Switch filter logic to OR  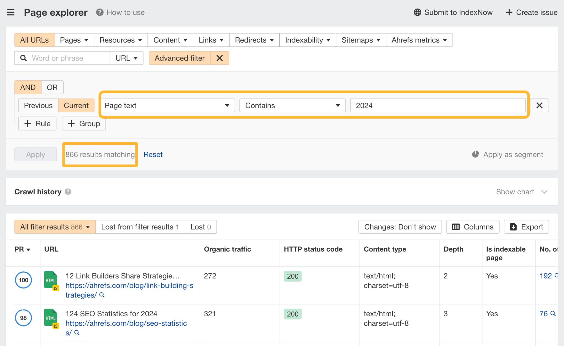(x=52, y=87)
